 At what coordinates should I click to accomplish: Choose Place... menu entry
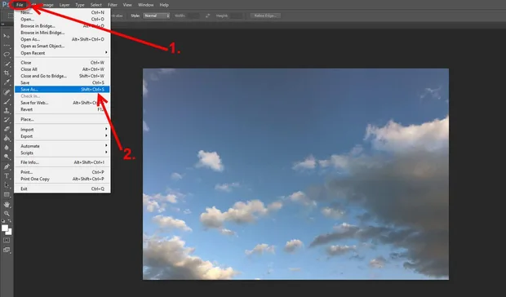(x=62, y=119)
